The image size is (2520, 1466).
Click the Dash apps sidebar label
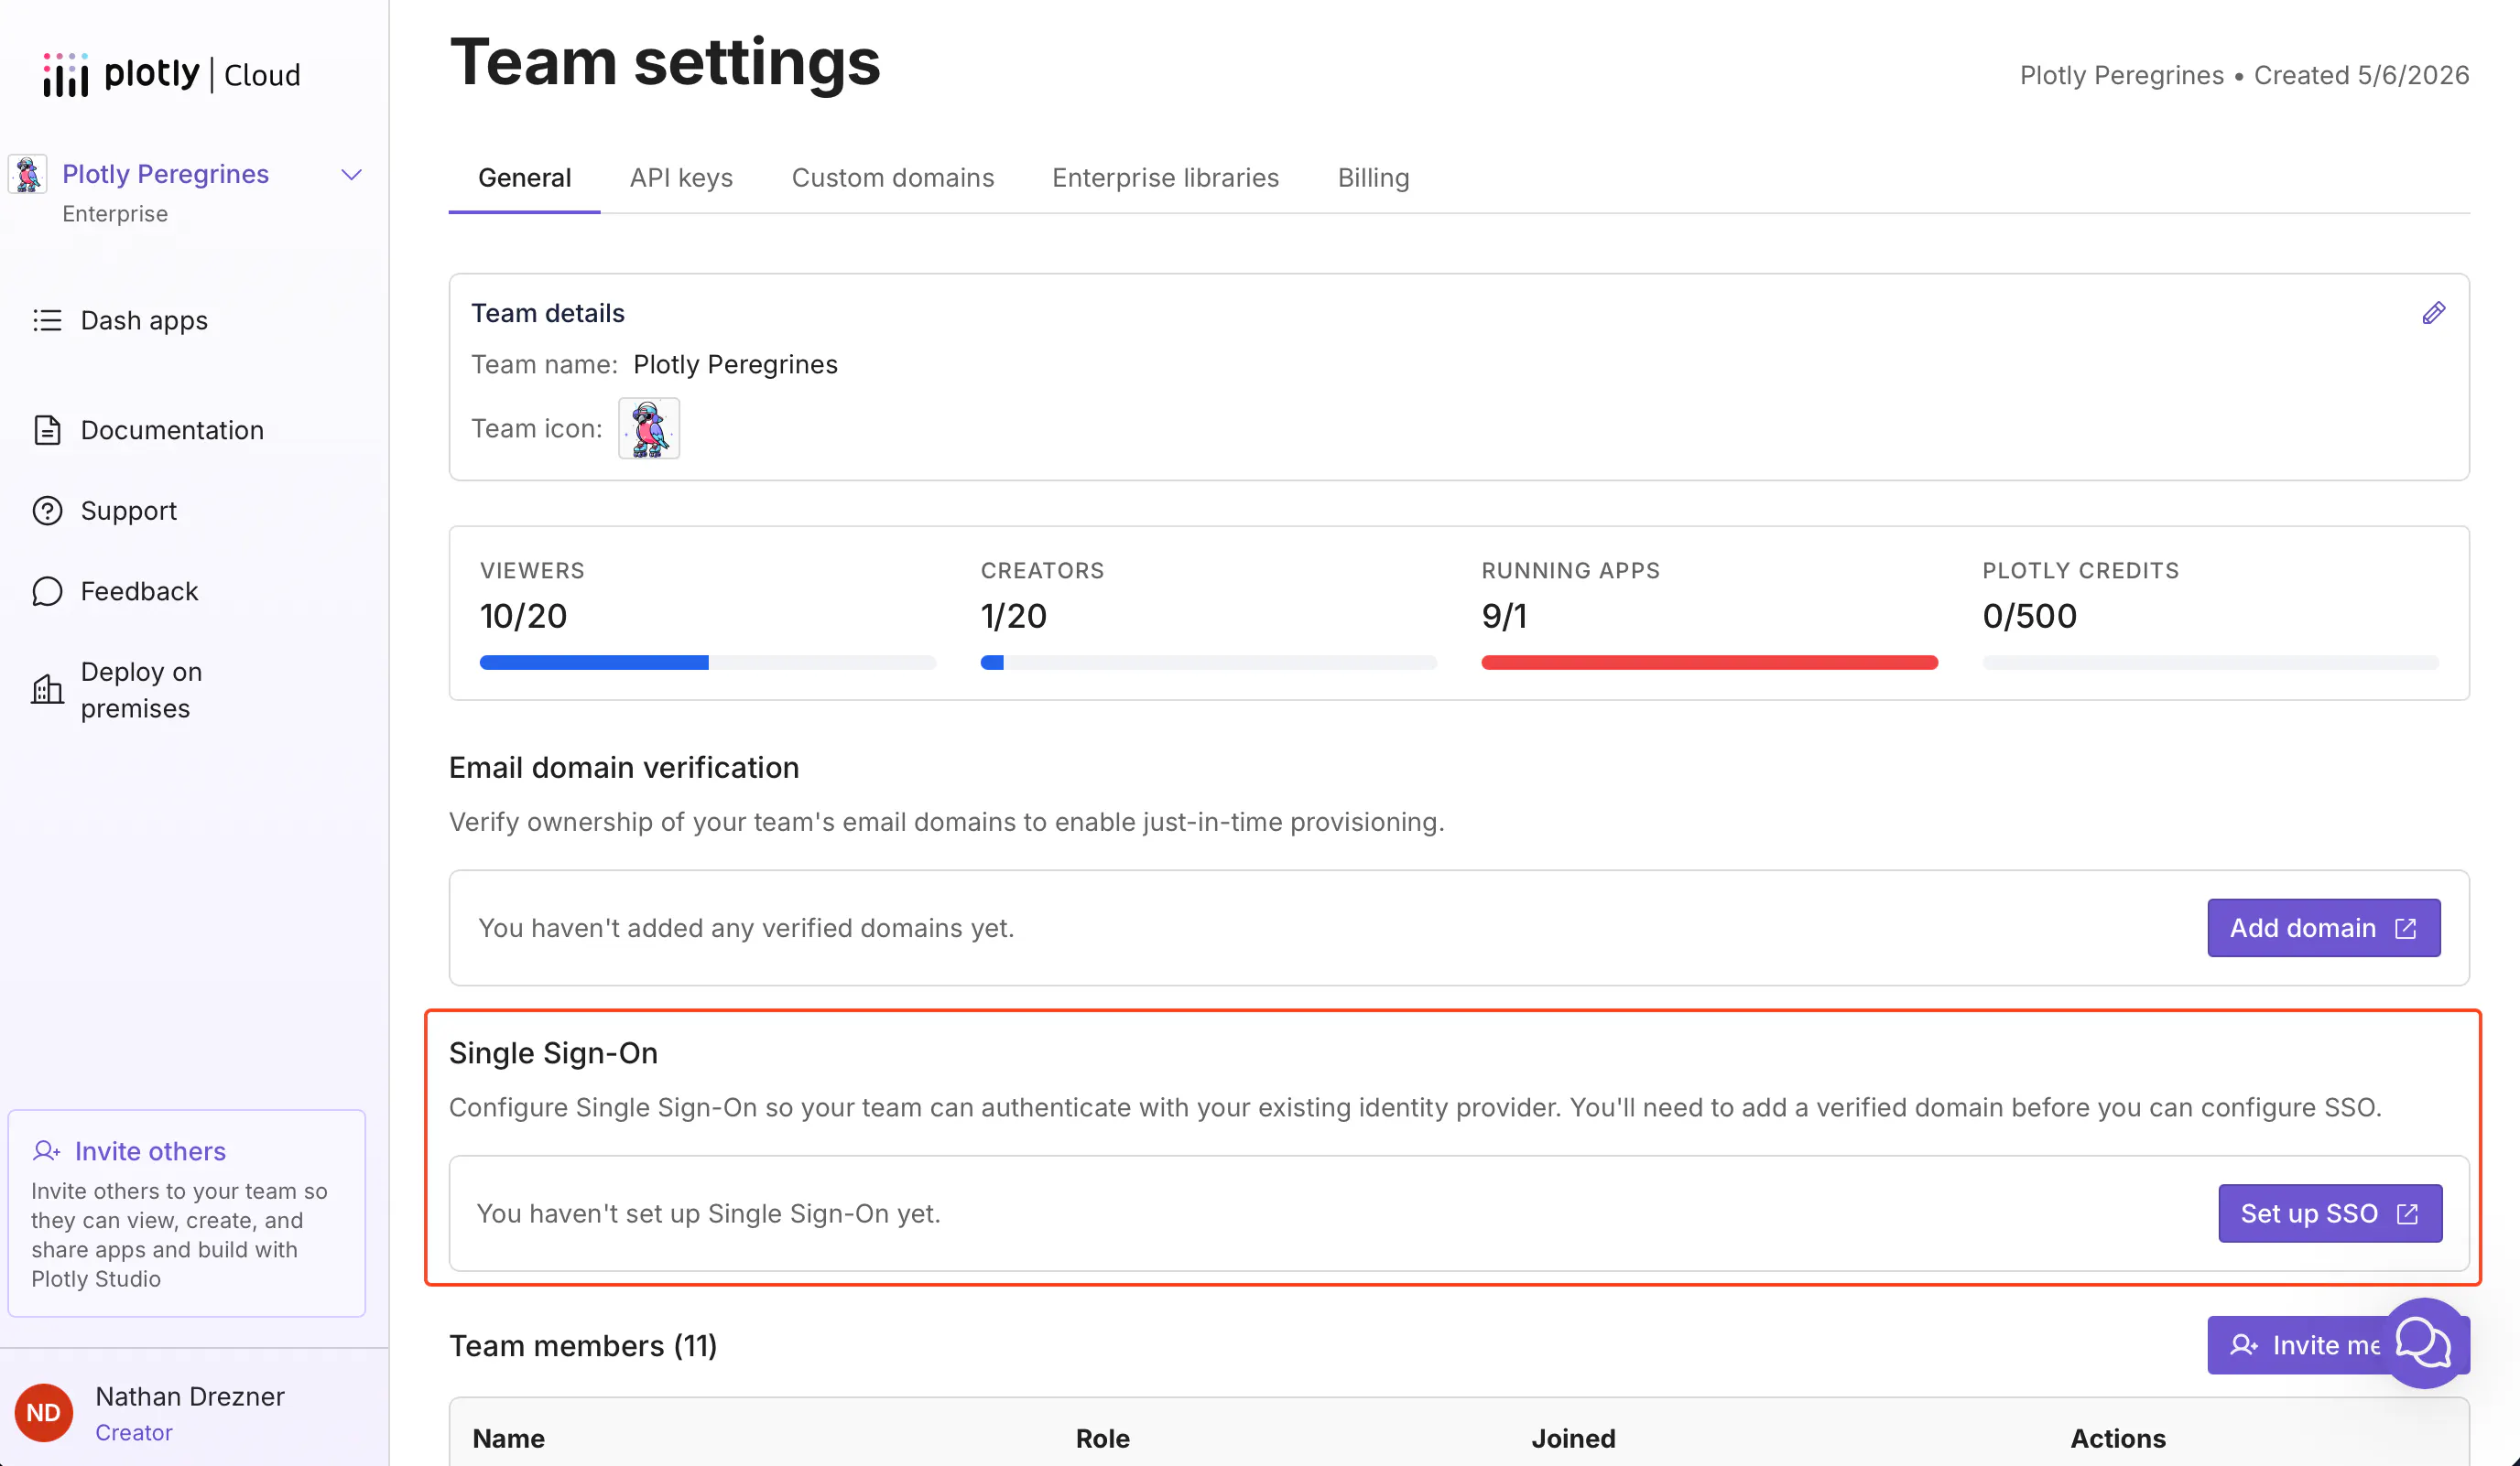(144, 319)
